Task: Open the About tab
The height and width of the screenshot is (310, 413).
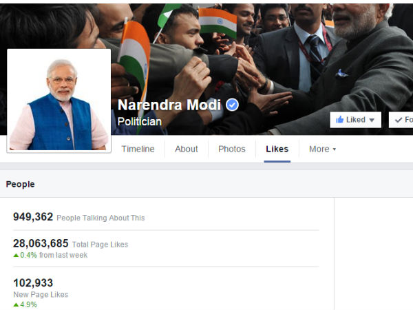Action: coord(187,149)
